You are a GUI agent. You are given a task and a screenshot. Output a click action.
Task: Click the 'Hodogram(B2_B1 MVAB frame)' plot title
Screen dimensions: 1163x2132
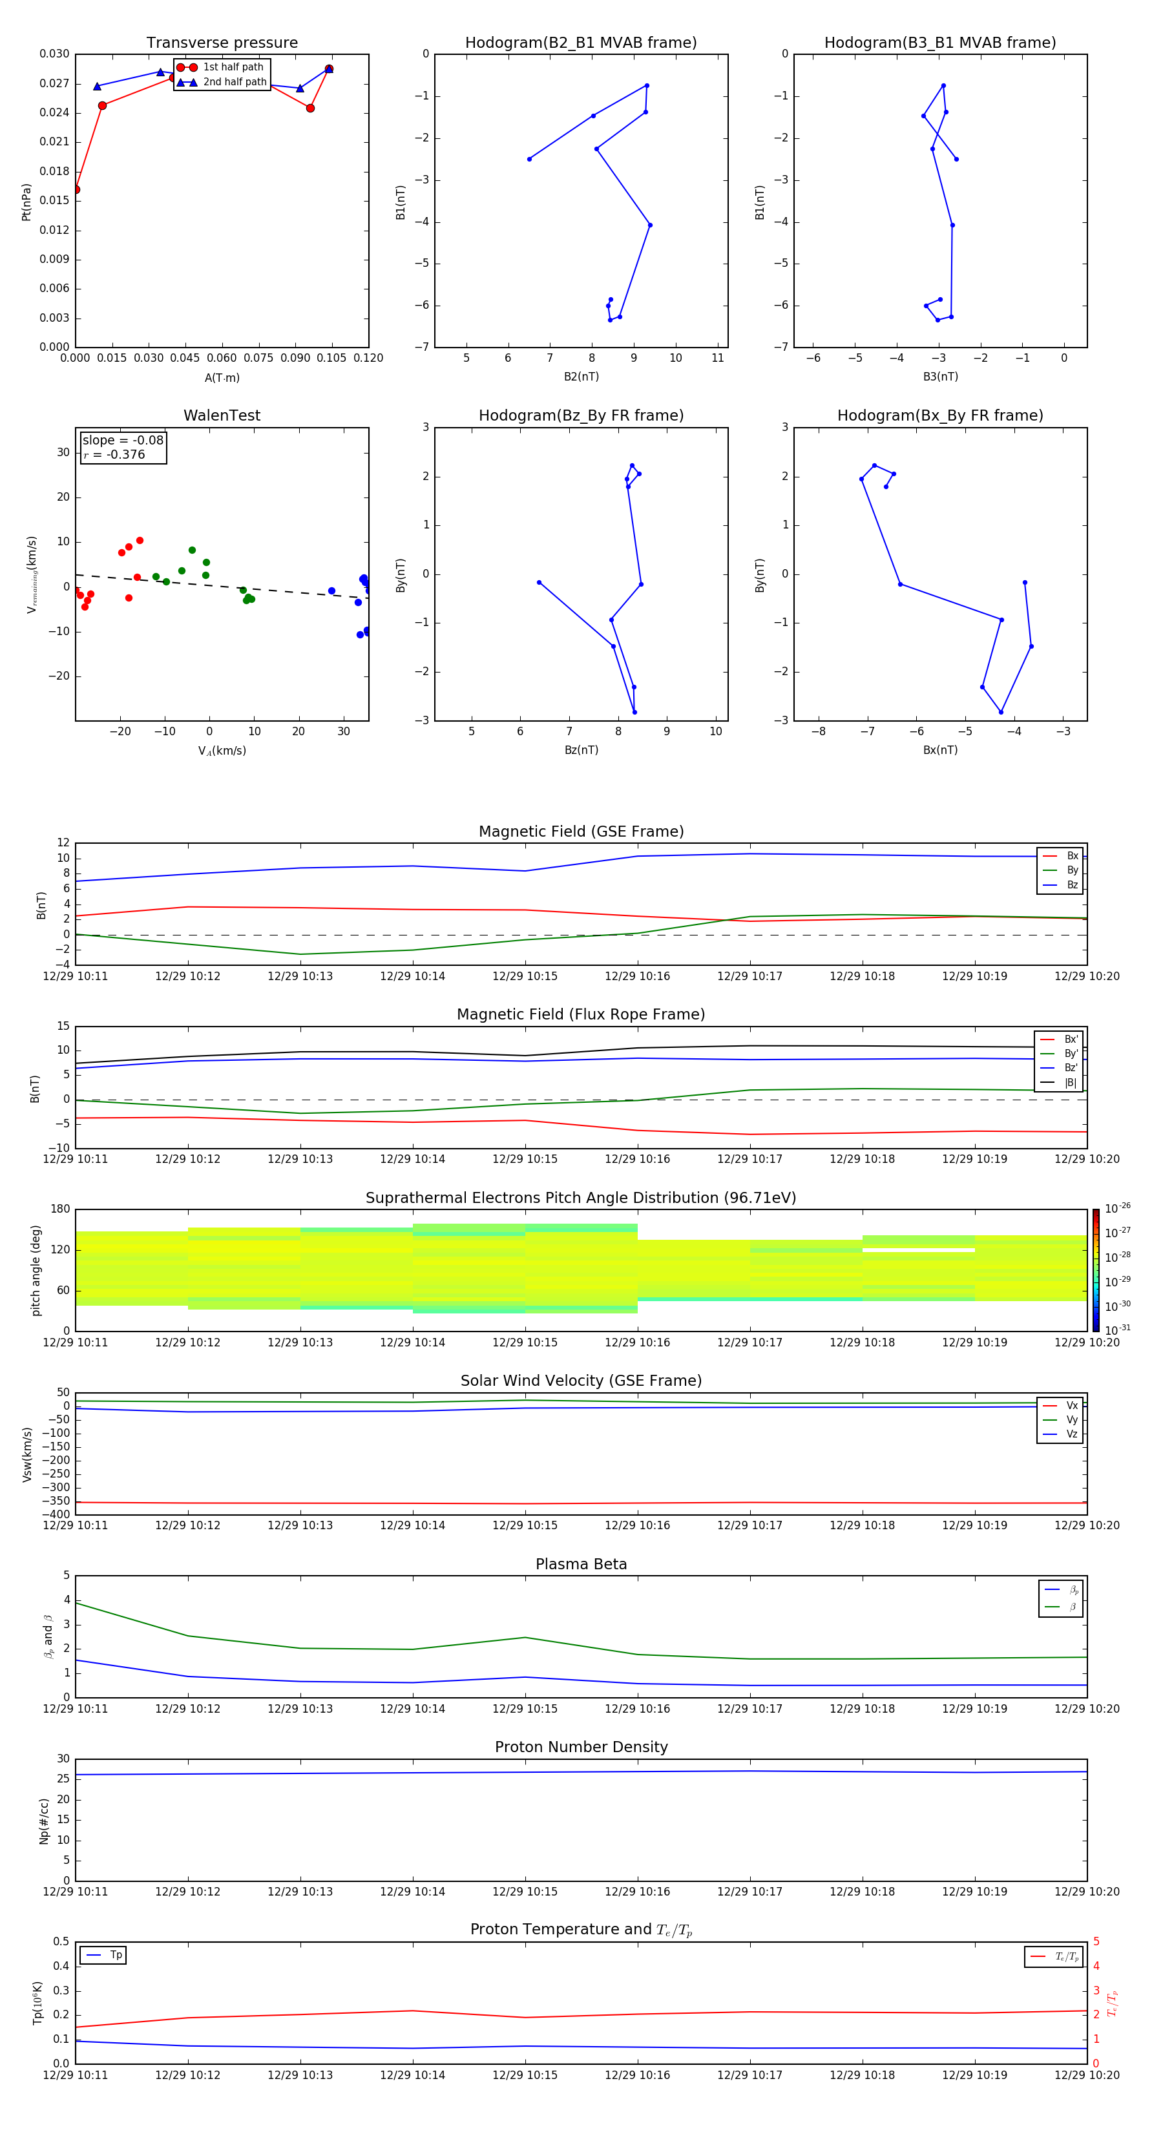[580, 43]
